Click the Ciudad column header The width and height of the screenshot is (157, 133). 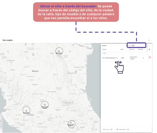pos(122,49)
